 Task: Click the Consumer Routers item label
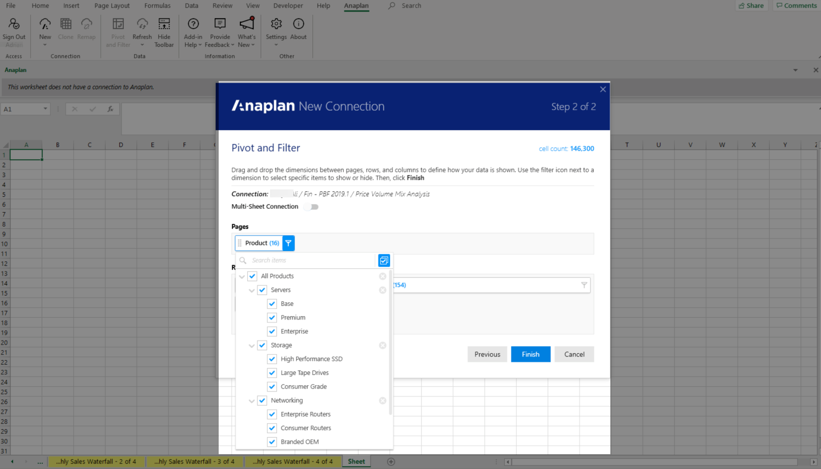pos(306,428)
